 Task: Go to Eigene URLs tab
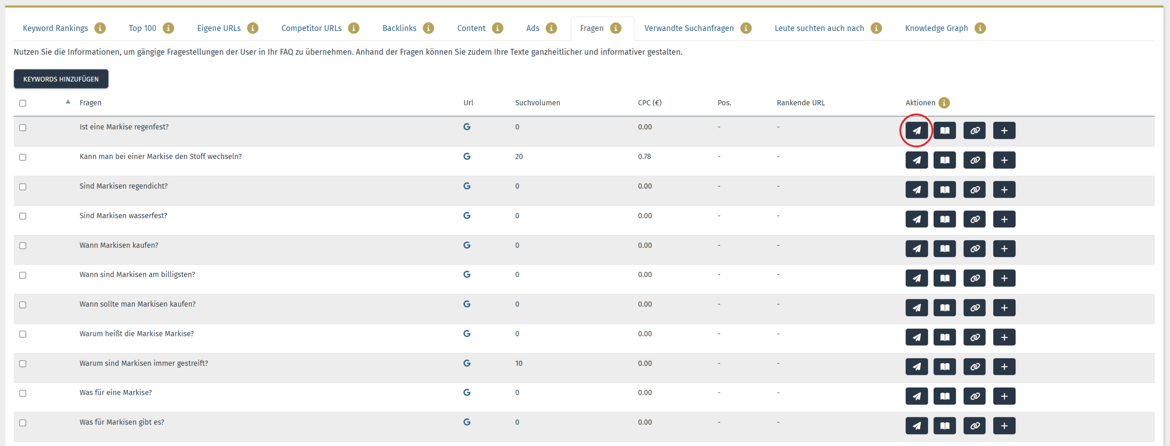coord(219,28)
